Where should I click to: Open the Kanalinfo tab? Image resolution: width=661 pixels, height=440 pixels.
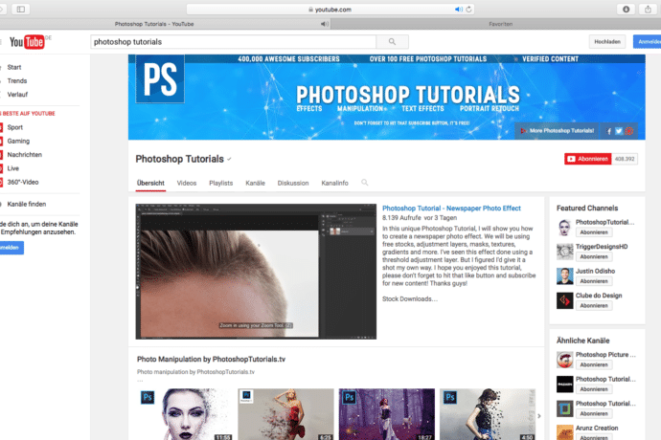pos(334,183)
